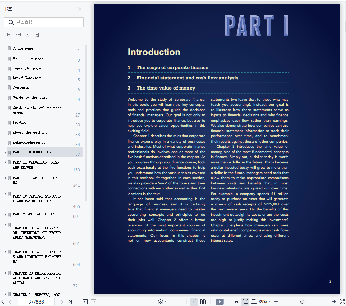346x306 pixels.
Task: Enter full screen mode
Action: 342,302
